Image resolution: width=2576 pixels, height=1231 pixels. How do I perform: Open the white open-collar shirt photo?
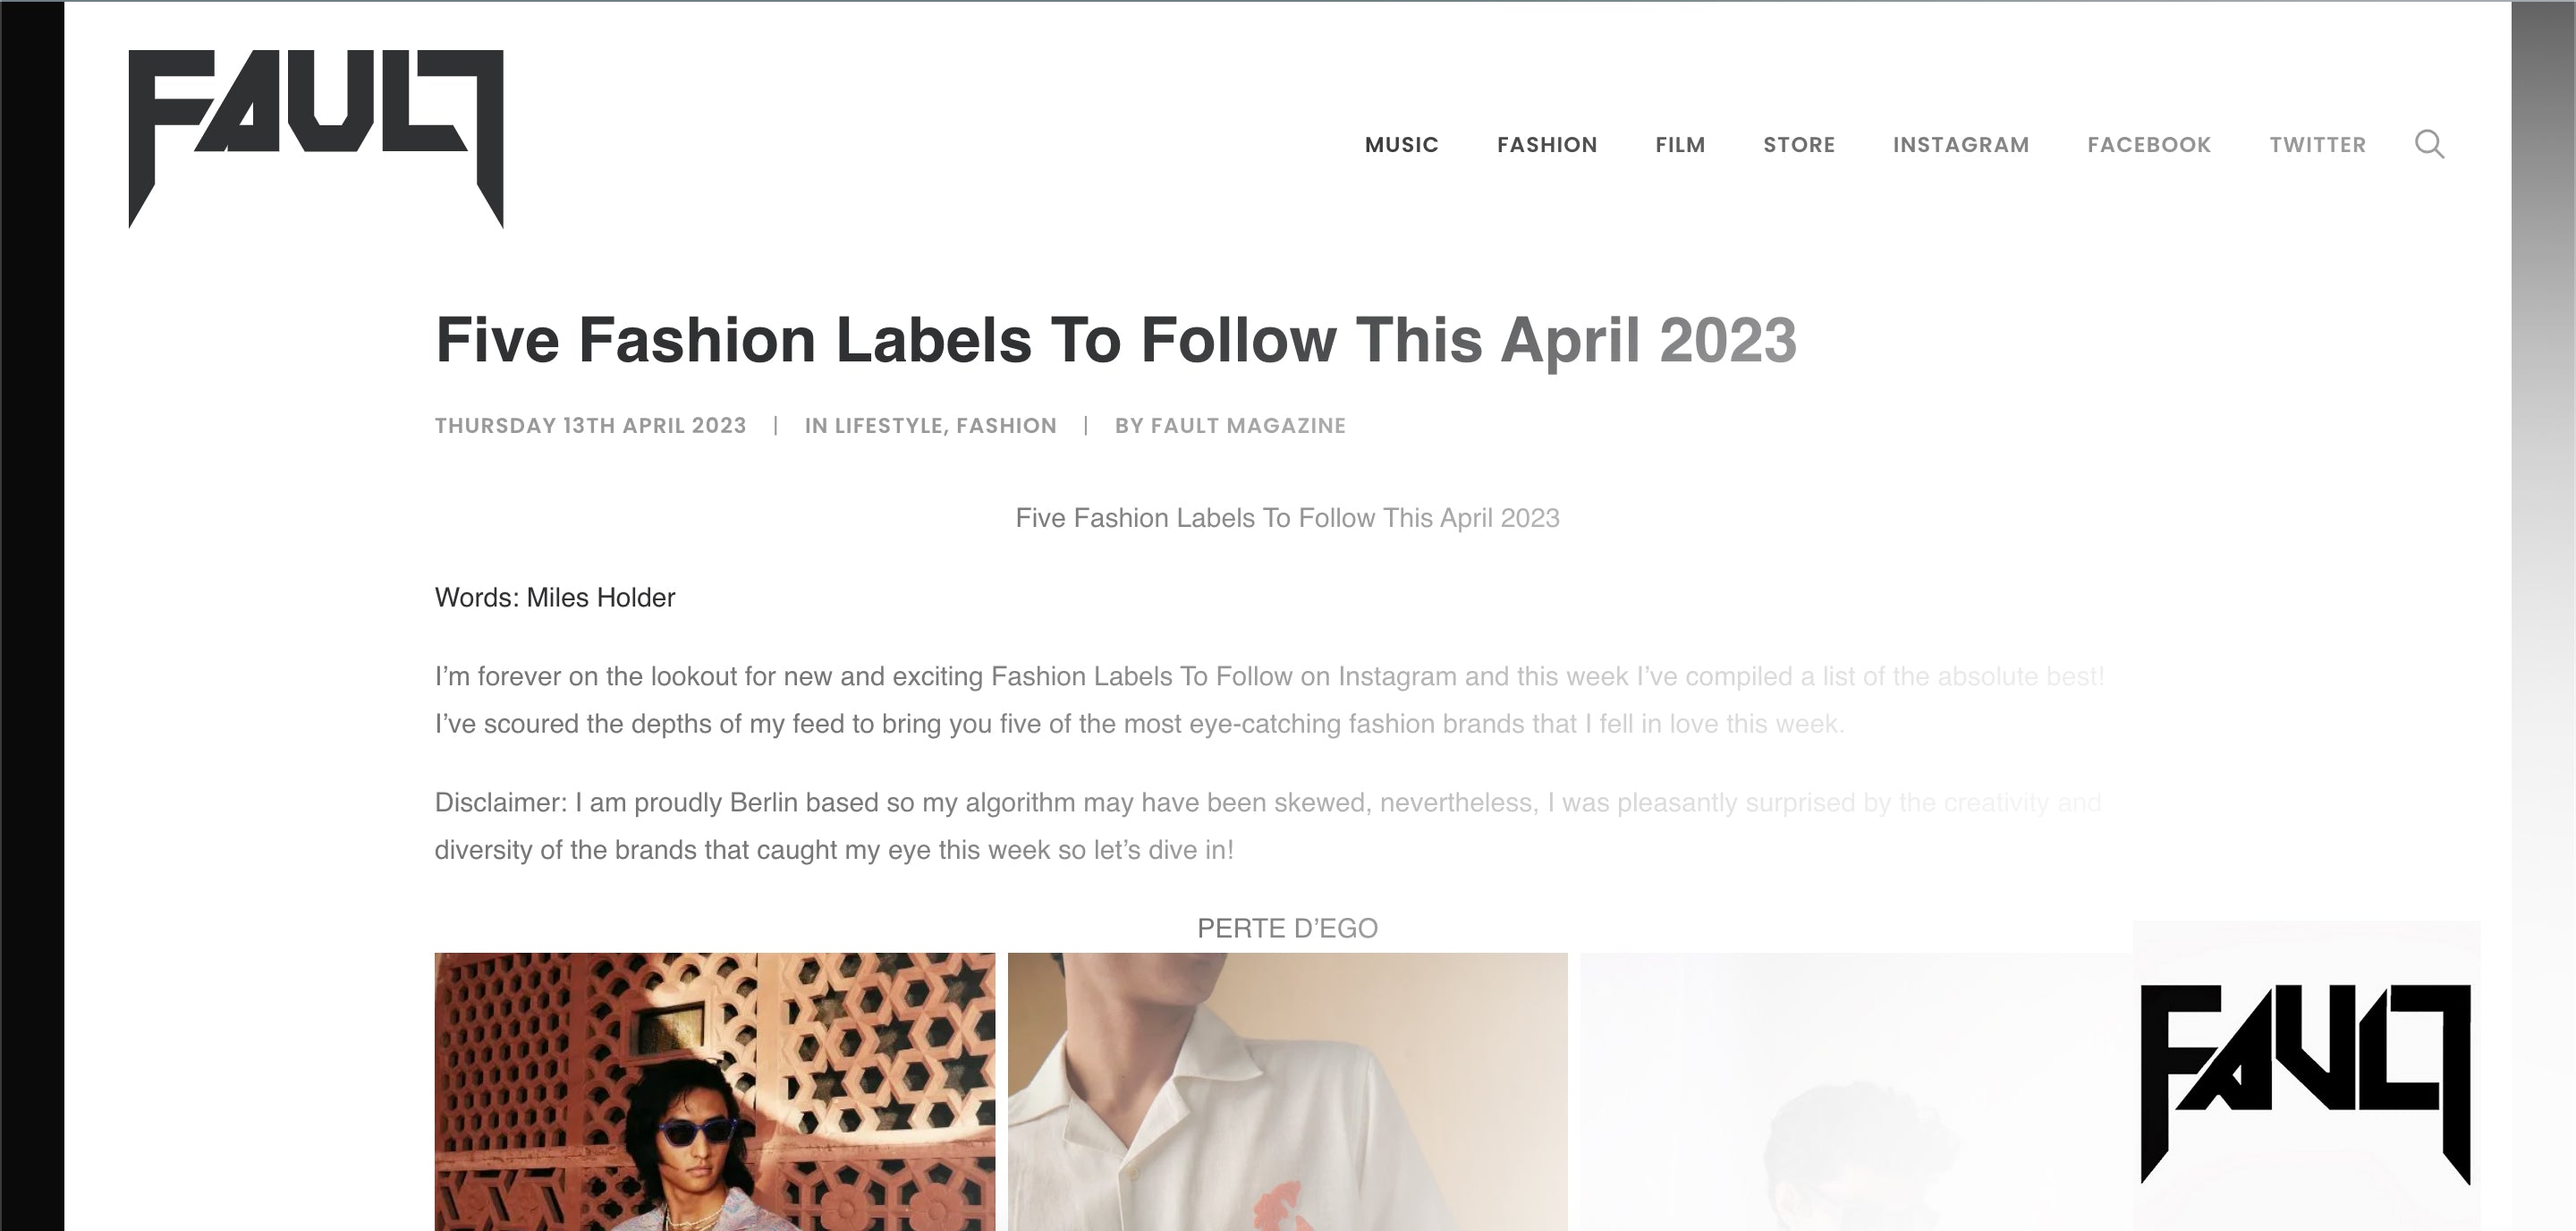[x=1287, y=1091]
